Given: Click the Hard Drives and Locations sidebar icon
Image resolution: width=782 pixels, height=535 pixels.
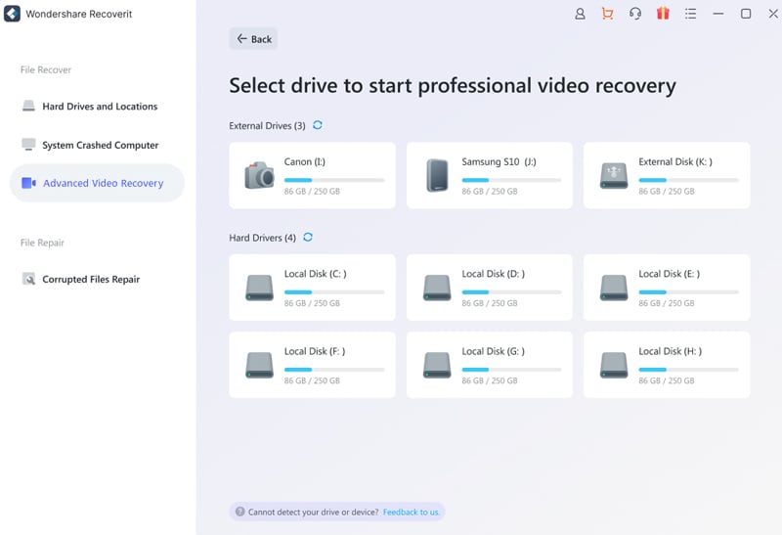Looking at the screenshot, I should coord(28,106).
